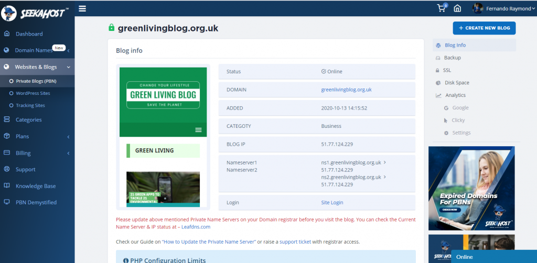Click the Backup drive icon
The height and width of the screenshot is (263, 537).
pyautogui.click(x=438, y=58)
